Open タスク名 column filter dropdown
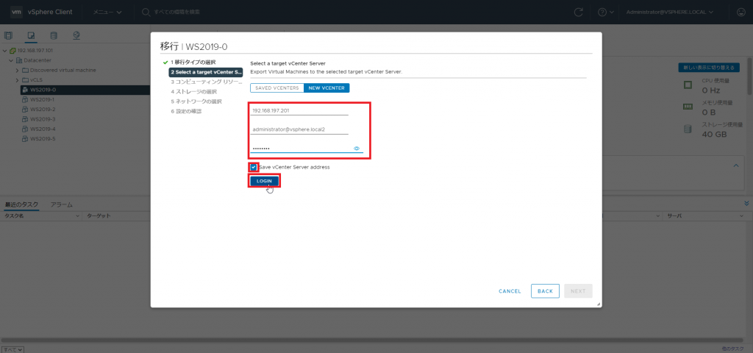The width and height of the screenshot is (753, 353). coord(79,216)
